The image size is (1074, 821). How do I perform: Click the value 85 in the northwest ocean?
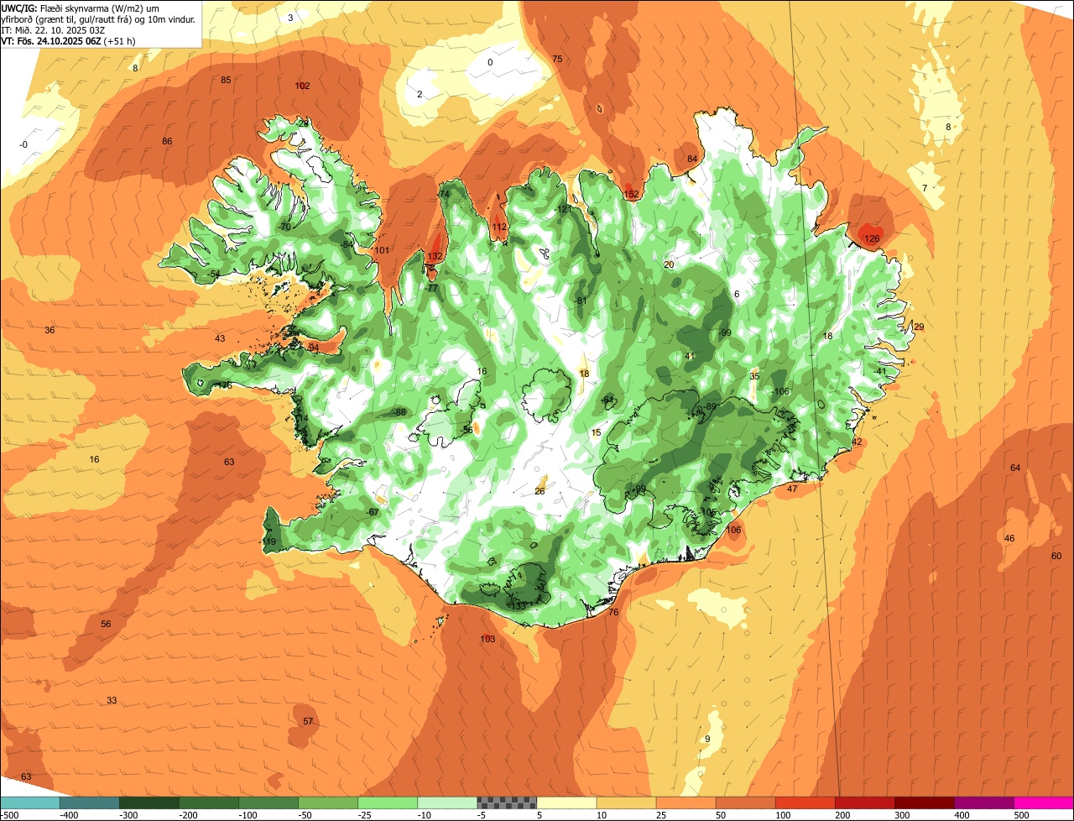tap(226, 81)
